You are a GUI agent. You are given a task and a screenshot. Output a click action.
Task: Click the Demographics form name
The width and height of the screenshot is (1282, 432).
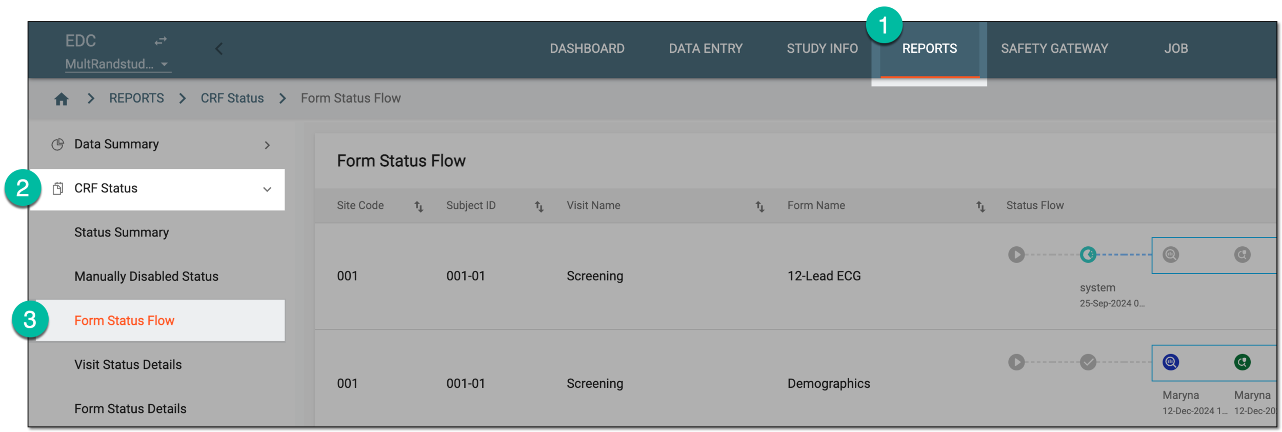click(828, 384)
